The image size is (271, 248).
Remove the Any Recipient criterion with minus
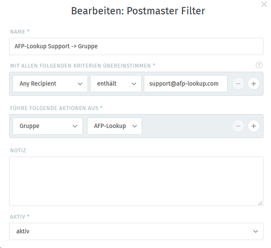(238, 84)
